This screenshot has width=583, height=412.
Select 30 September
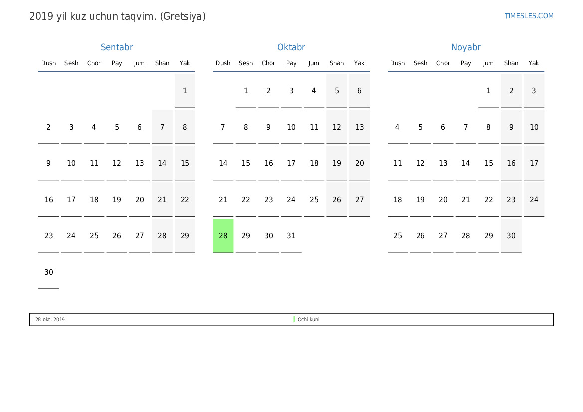point(49,272)
